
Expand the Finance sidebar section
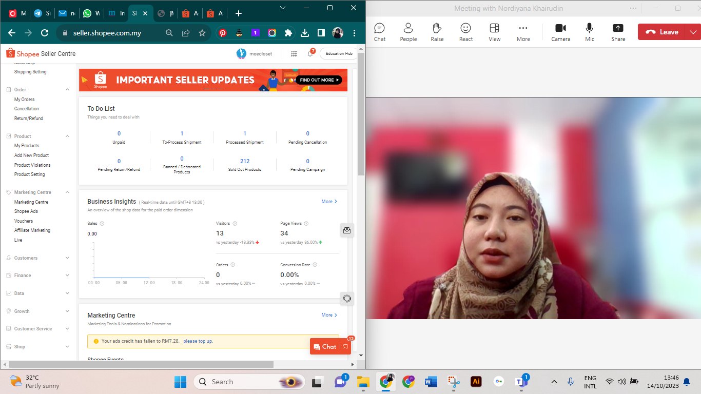click(67, 275)
